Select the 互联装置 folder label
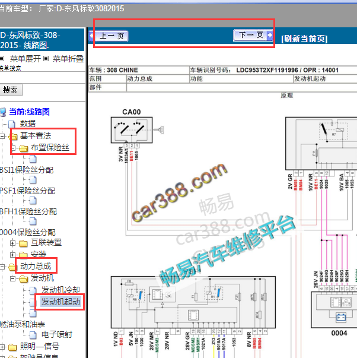Image resolution: width=357 pixels, height=358 pixels. pos(46,242)
